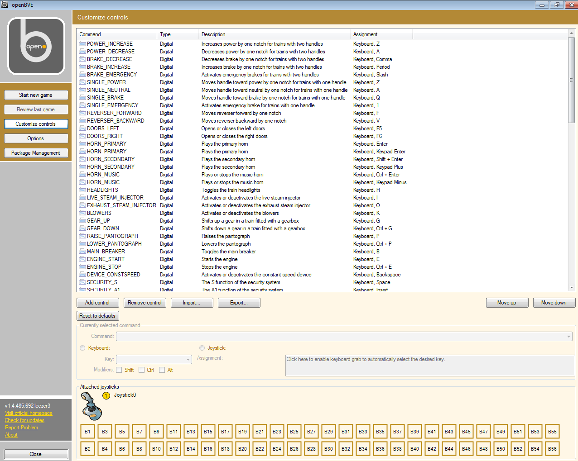Click keyboard icon beside SINGLE_NEUTRAL row
The width and height of the screenshot is (578, 461).
(x=82, y=90)
